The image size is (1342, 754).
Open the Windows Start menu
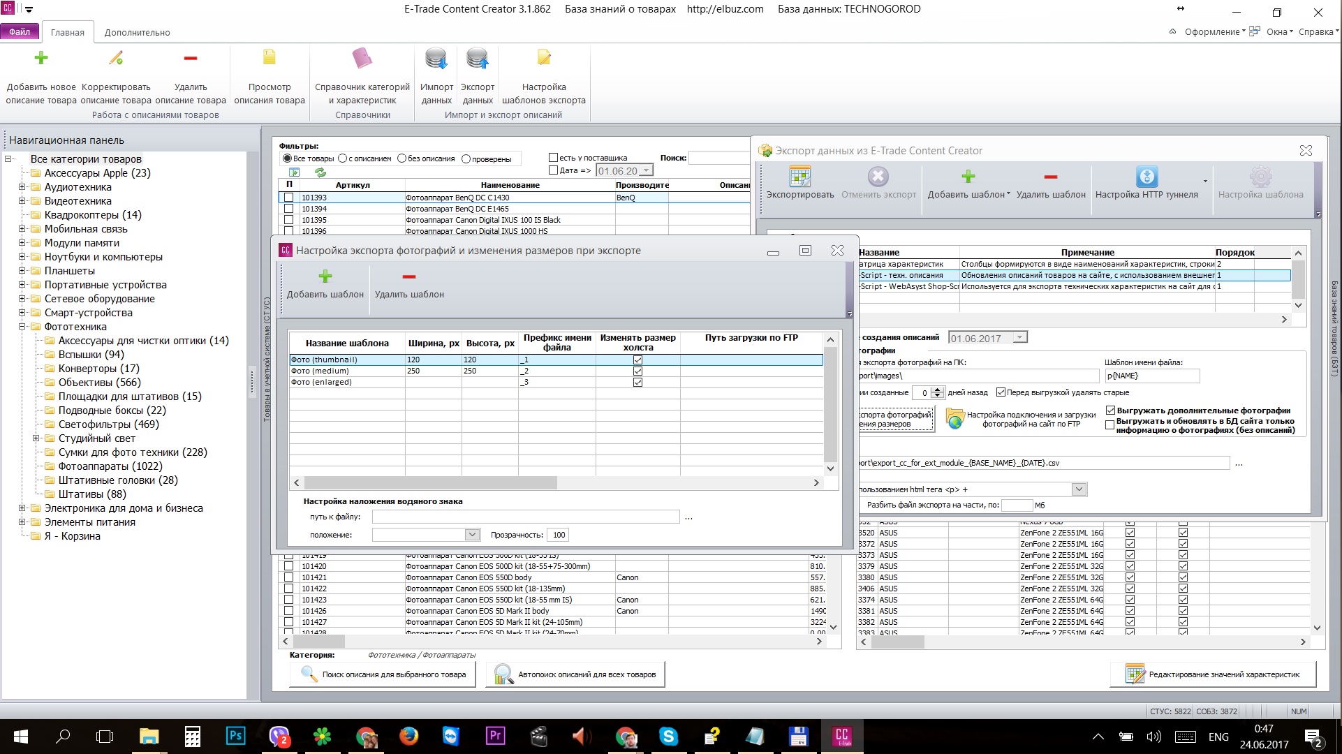point(20,736)
